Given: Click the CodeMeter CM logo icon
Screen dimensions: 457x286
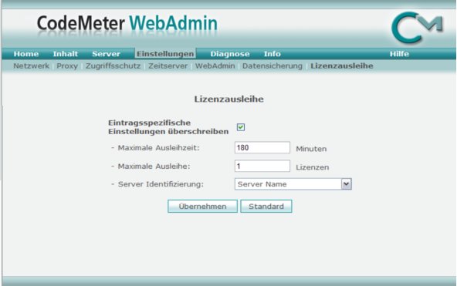Looking at the screenshot, I should tap(418, 28).
